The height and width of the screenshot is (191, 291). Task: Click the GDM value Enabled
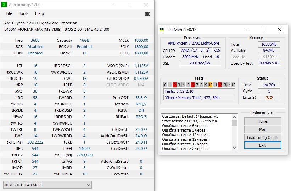[35, 53]
